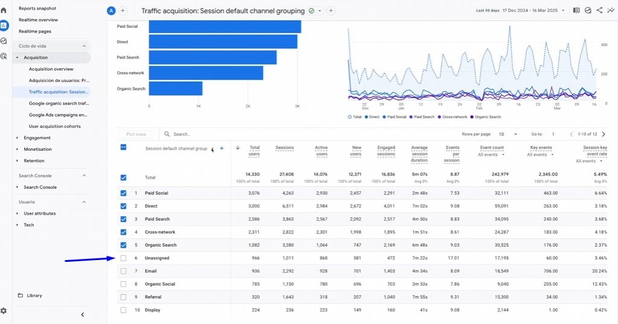Screen dimensions: 618x324
Task: Share this report icon
Action: coord(599,10)
